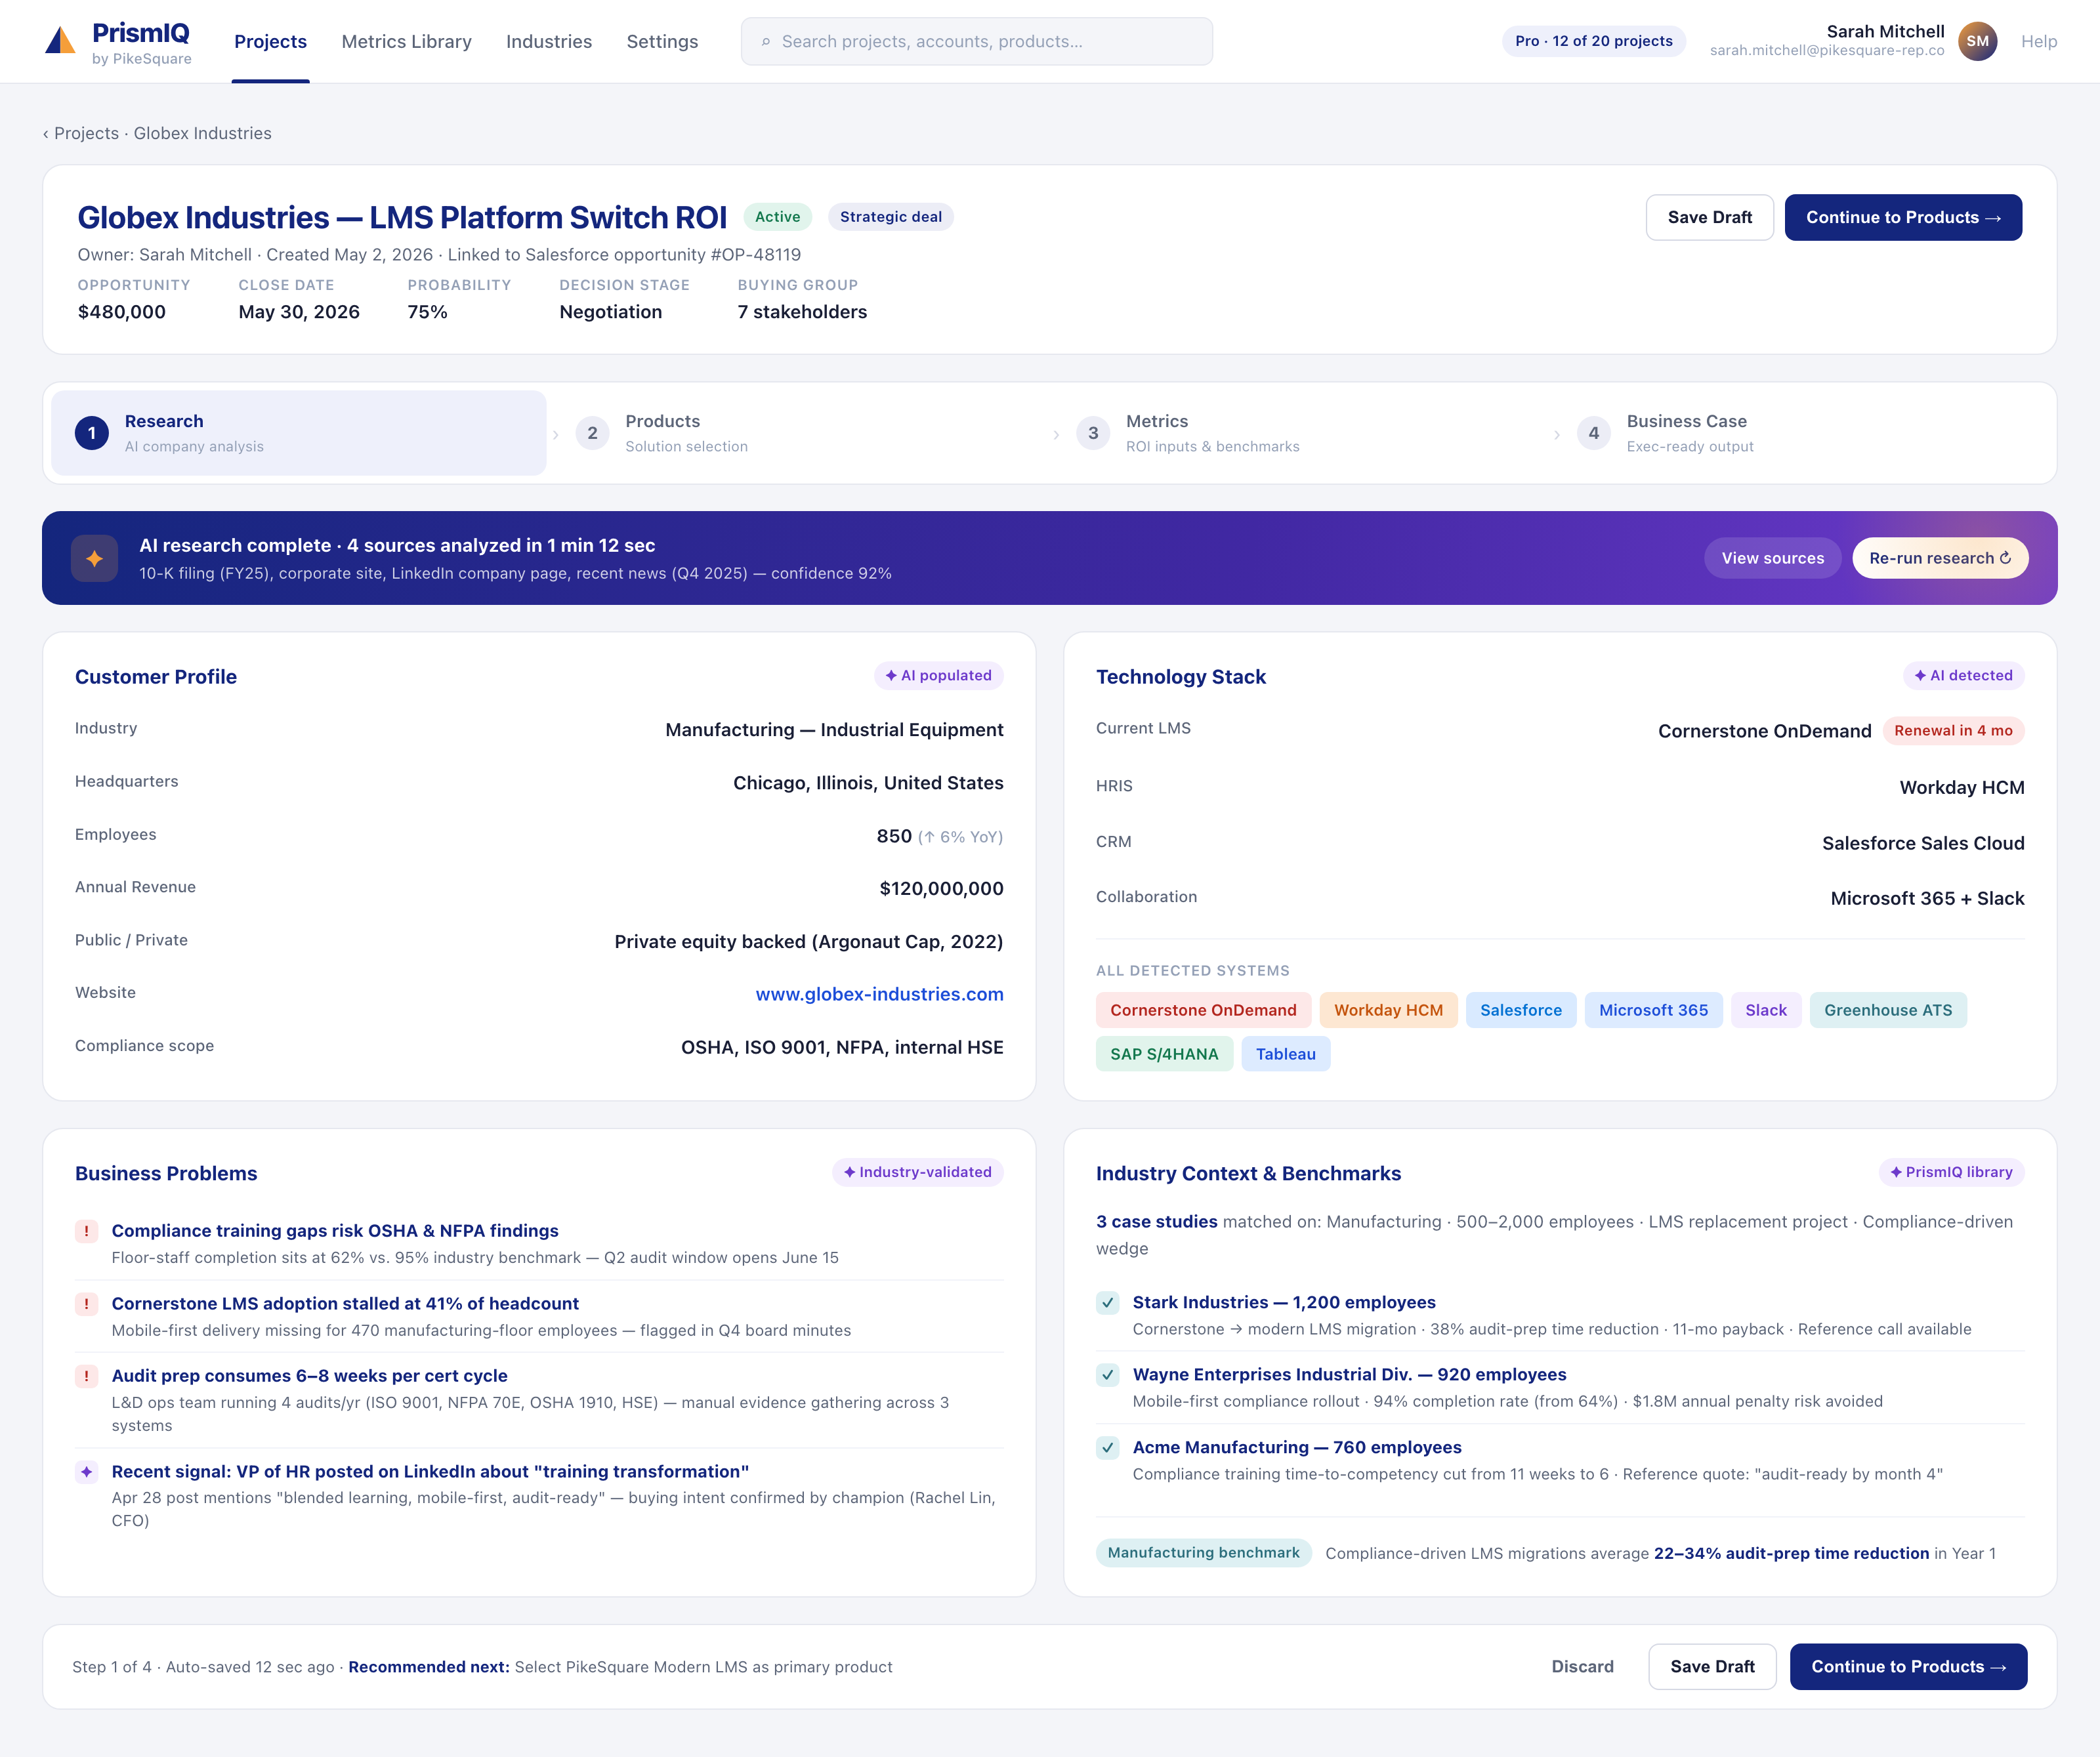Open Compliance training gaps risk problem
Screen dimensions: 2100x1757
point(335,1231)
